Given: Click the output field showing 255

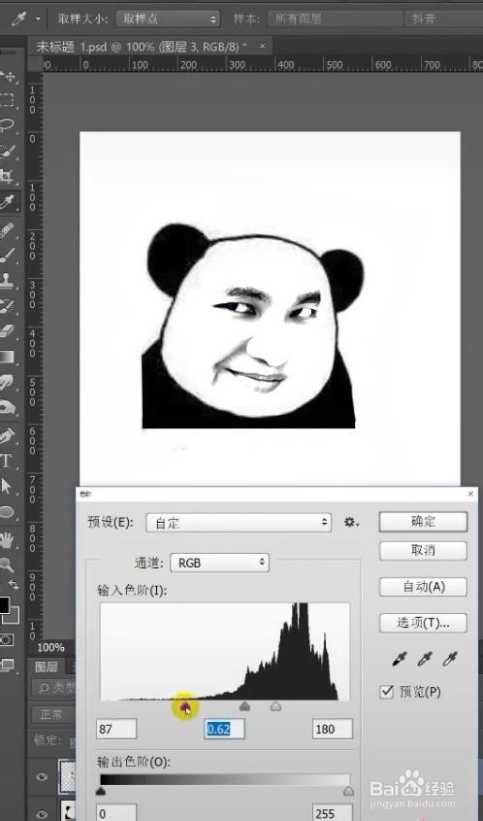Looking at the screenshot, I should (x=333, y=813).
